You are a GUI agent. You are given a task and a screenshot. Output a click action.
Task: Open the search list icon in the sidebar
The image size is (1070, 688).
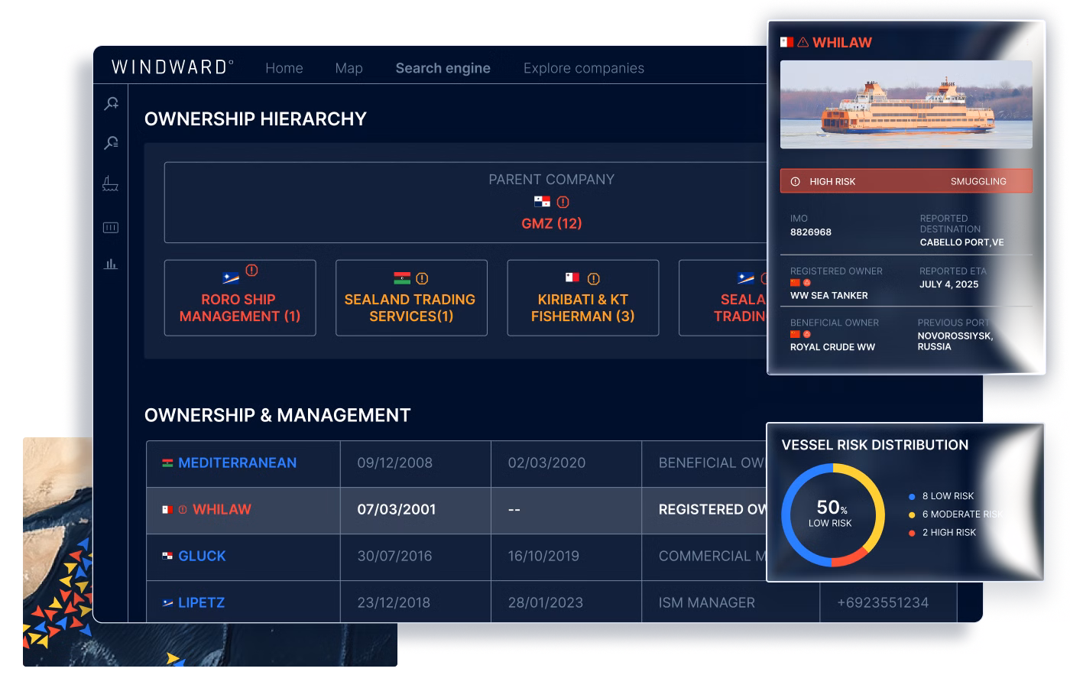click(x=112, y=142)
